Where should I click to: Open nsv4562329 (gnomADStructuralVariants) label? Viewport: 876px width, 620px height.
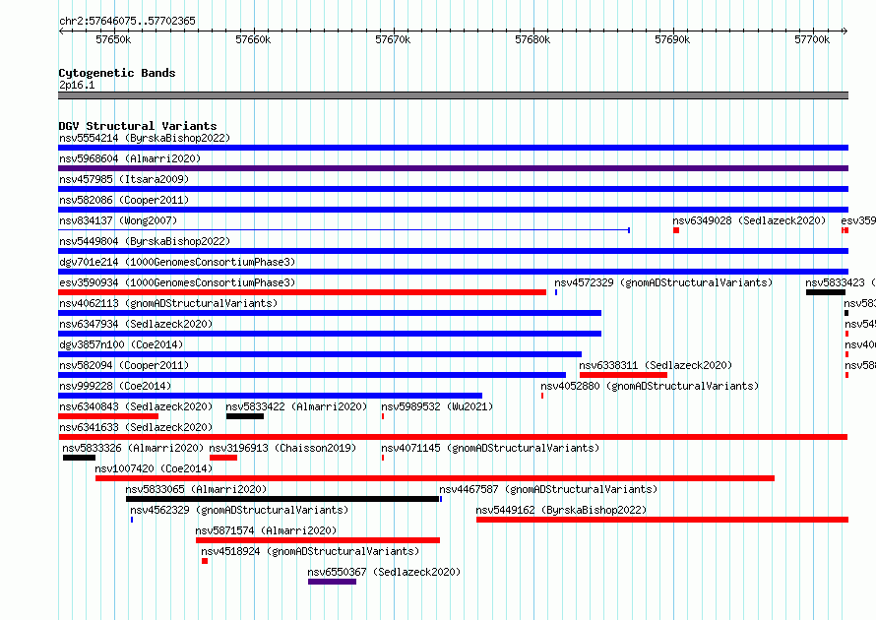pos(239,510)
